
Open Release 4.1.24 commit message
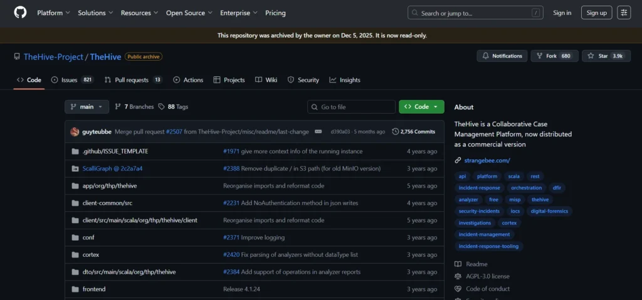click(241, 289)
